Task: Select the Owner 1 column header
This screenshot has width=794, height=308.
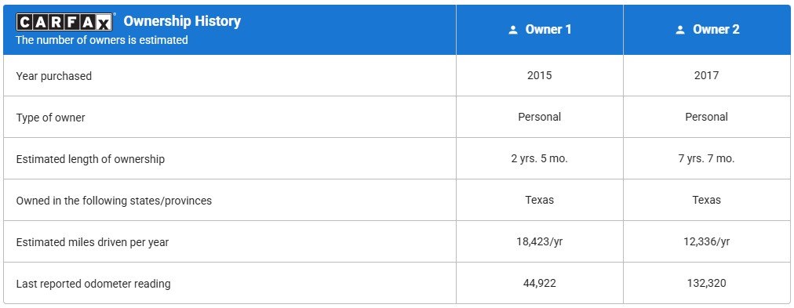Action: [x=539, y=29]
